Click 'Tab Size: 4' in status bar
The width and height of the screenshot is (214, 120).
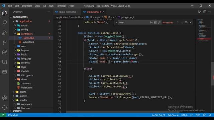pos(173,115)
